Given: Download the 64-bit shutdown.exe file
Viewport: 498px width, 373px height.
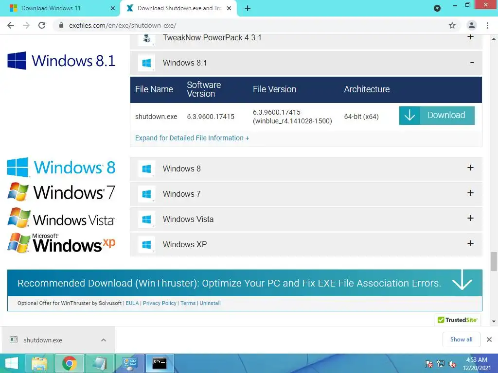Looking at the screenshot, I should pos(437,116).
